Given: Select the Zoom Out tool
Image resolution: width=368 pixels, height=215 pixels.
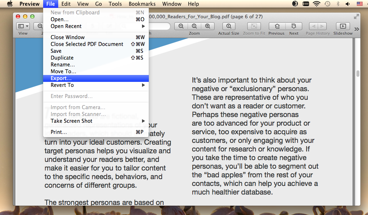Looking at the screenshot, I should pyautogui.click(x=181, y=26).
